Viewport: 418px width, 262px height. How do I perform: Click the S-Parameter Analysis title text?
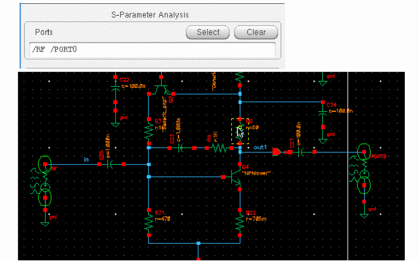150,15
